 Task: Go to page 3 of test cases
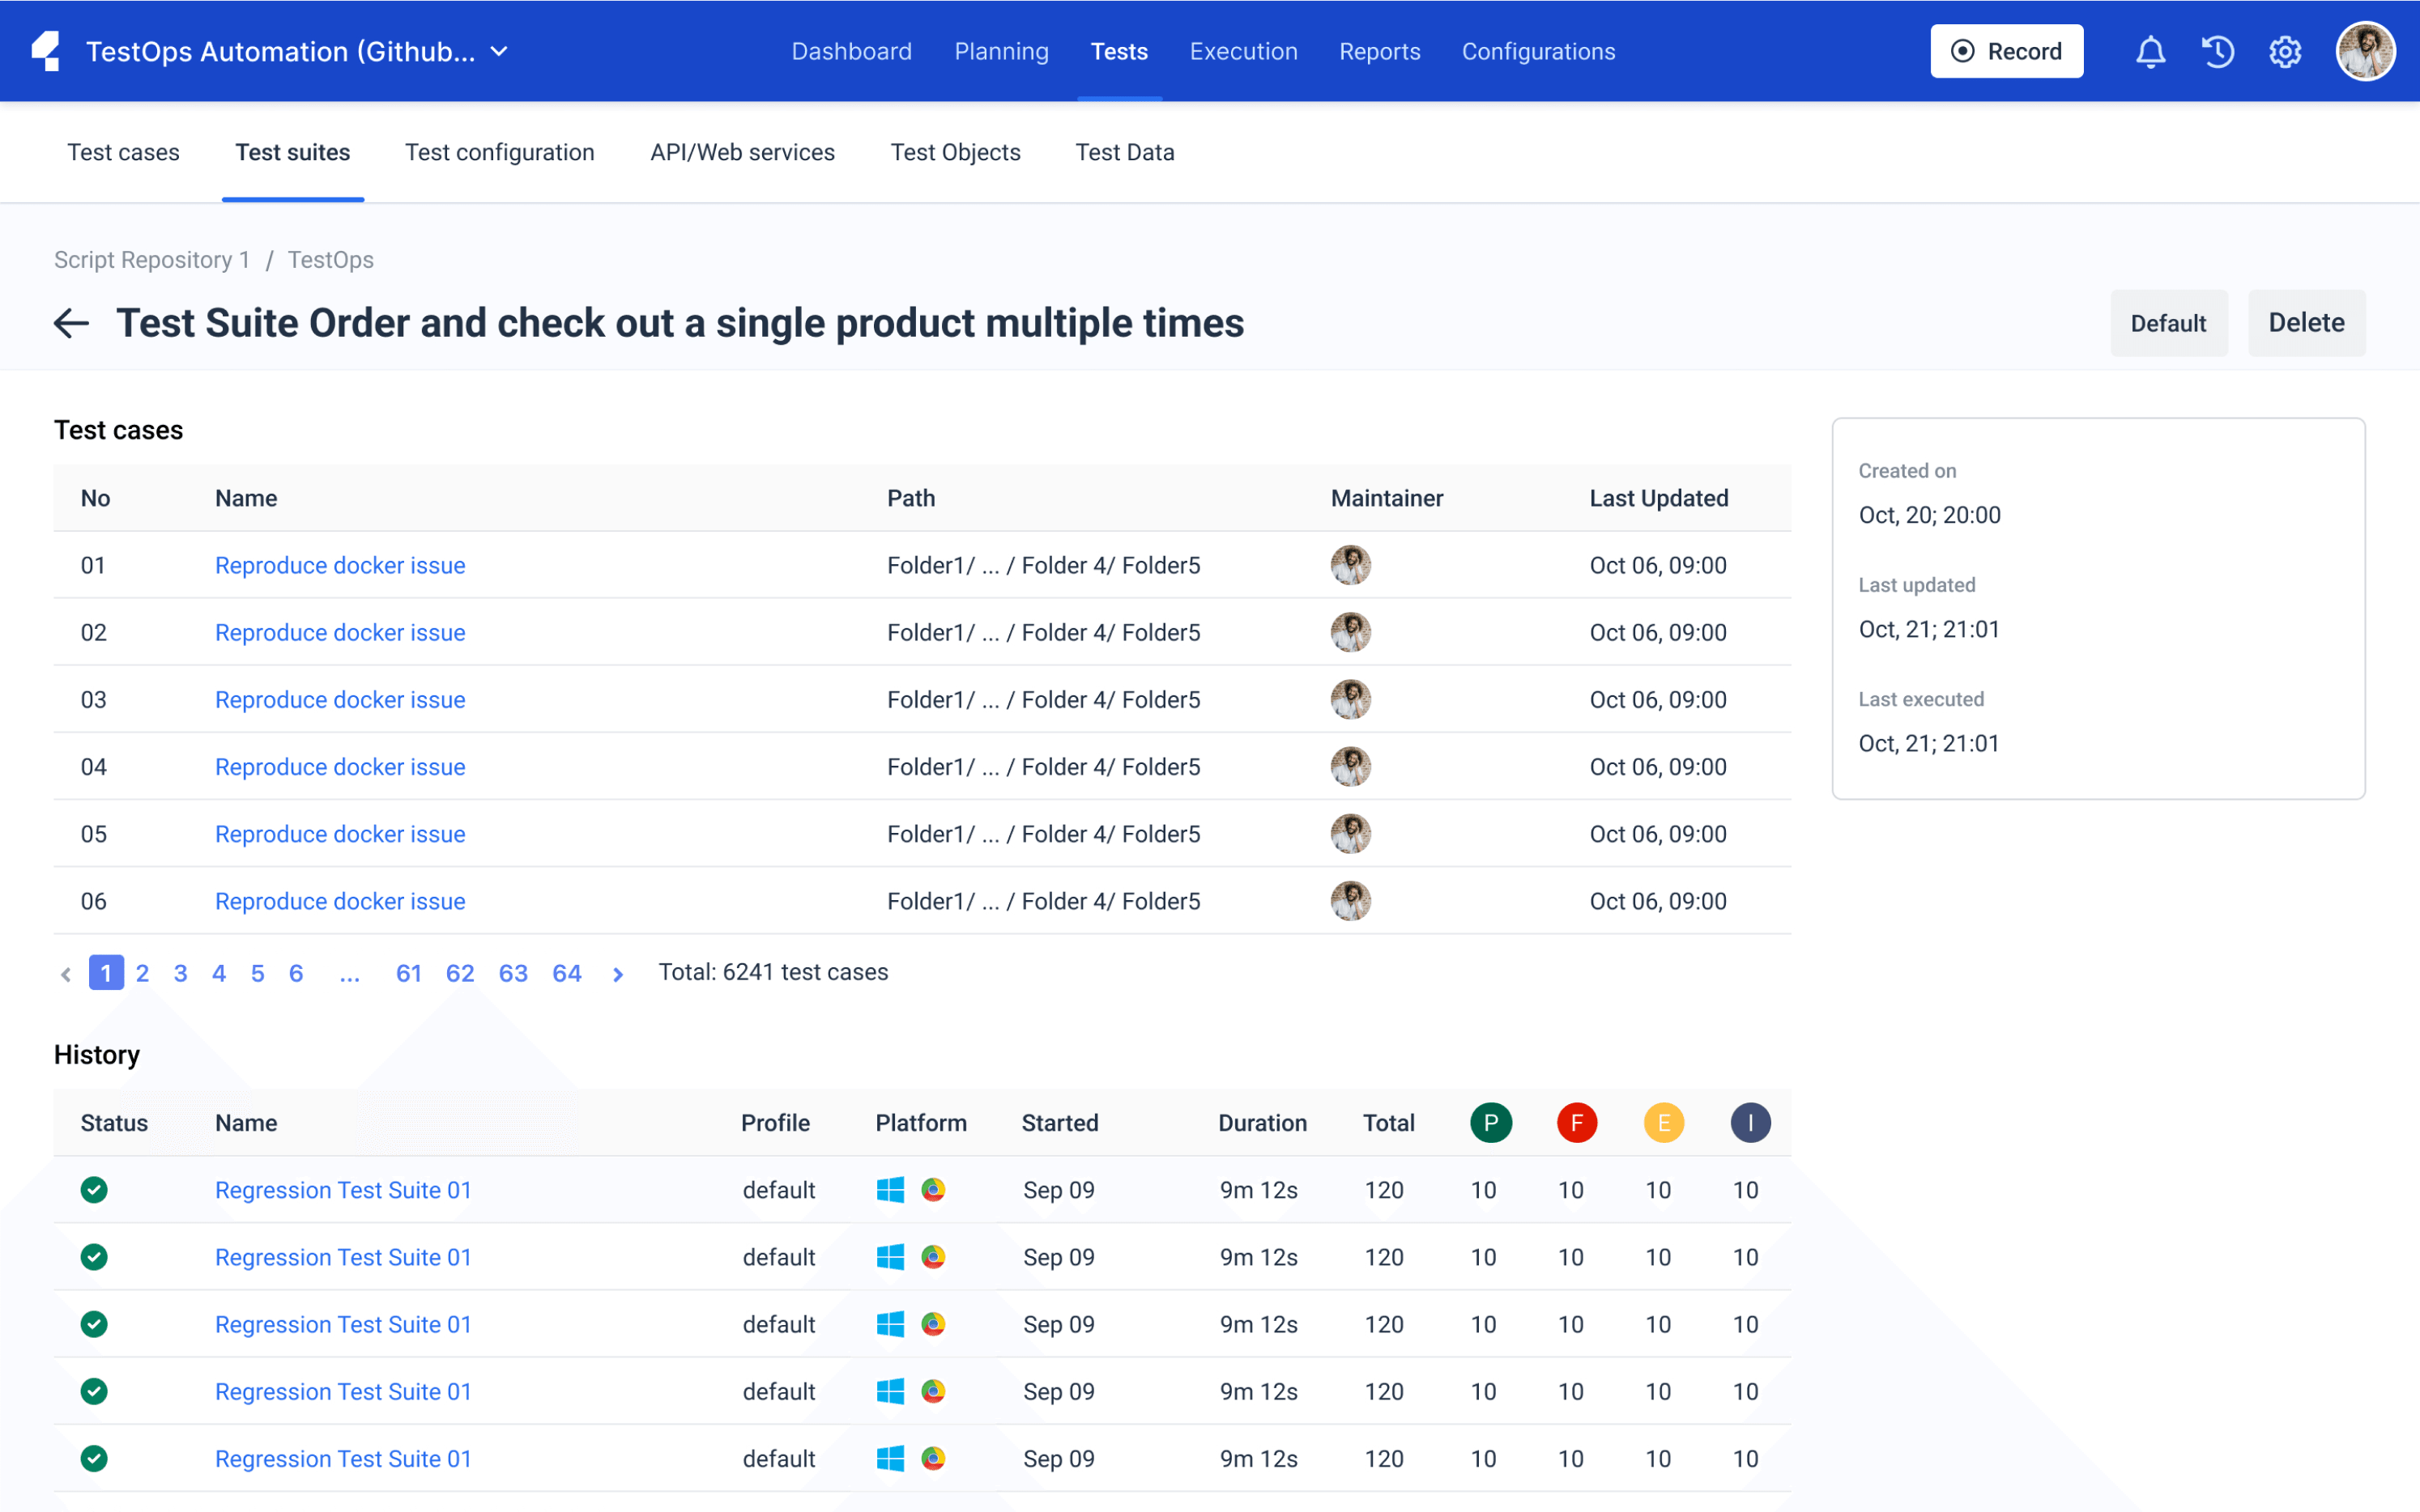(180, 973)
